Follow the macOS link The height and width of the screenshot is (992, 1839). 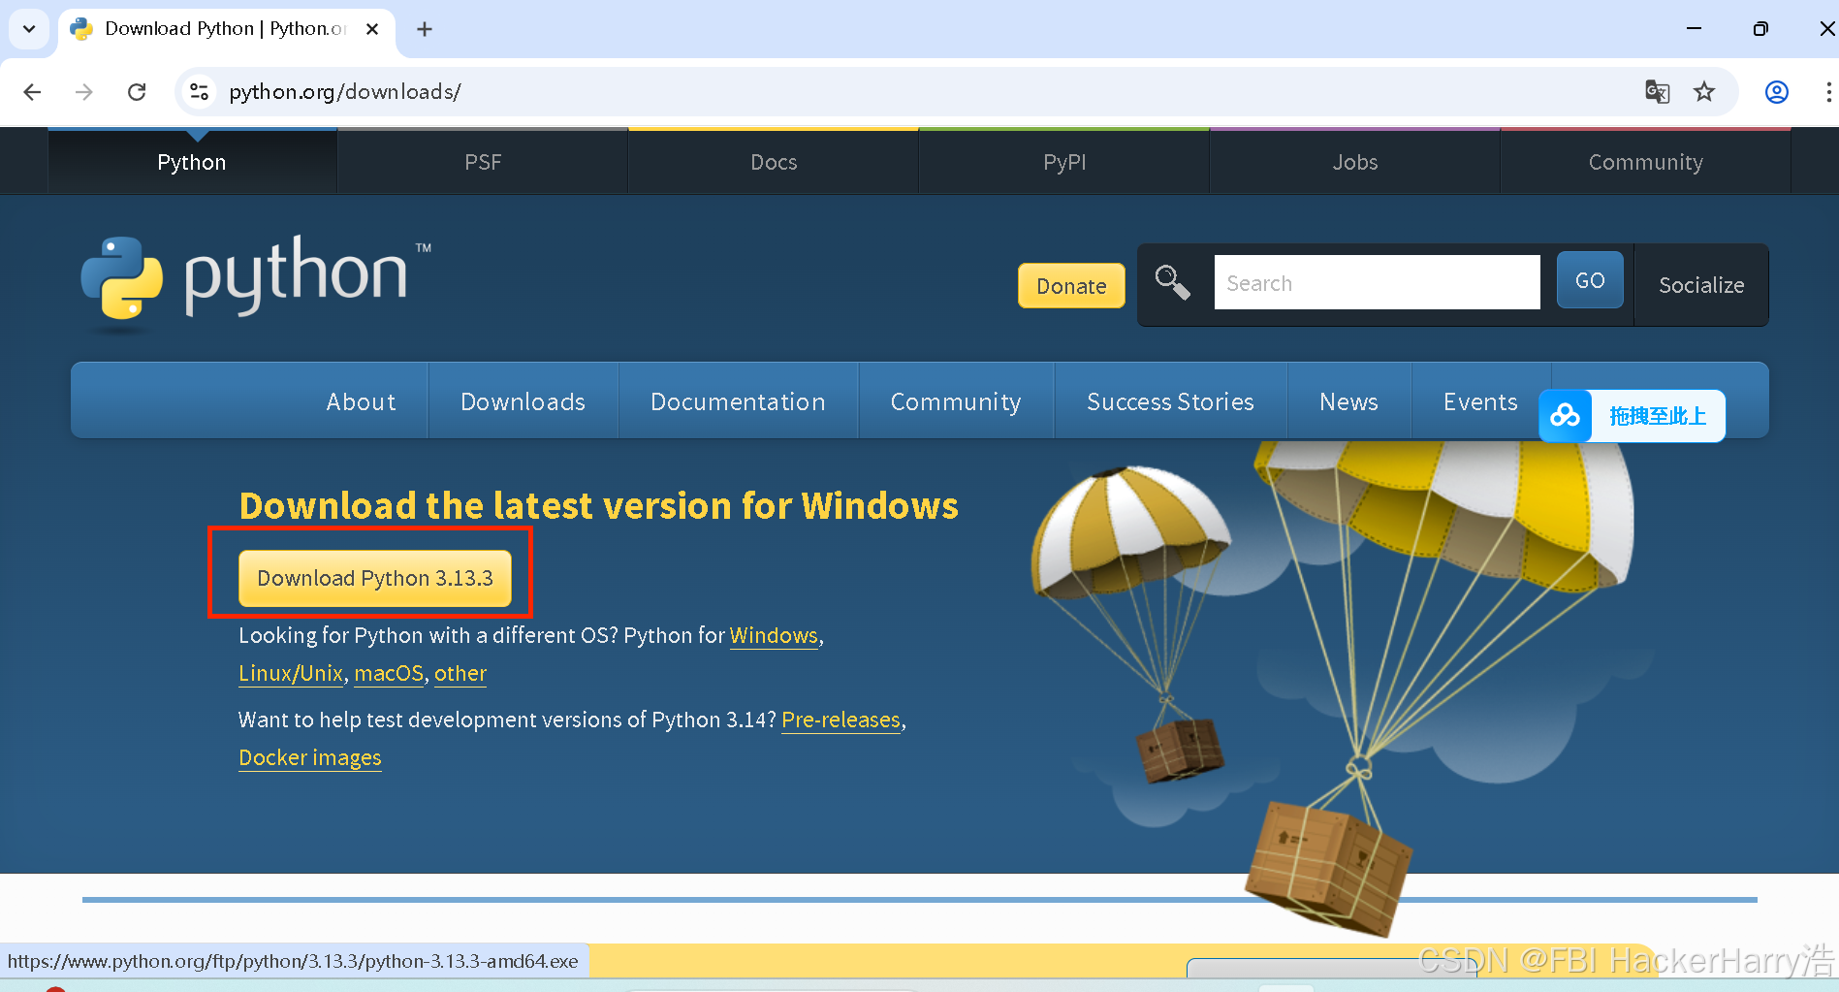(389, 673)
